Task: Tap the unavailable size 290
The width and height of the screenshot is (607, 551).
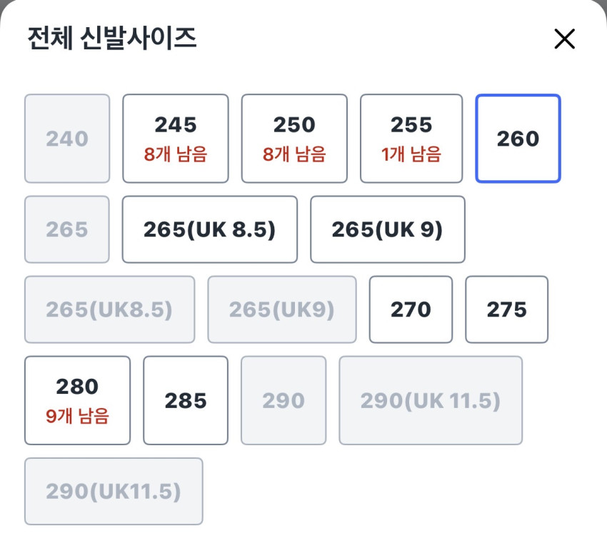Action: (284, 400)
